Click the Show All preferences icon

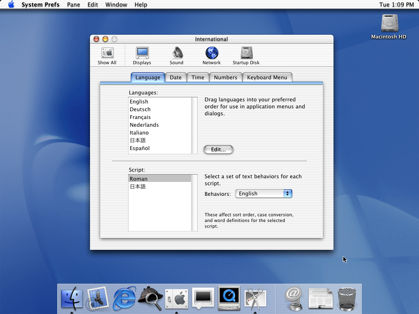pos(107,55)
